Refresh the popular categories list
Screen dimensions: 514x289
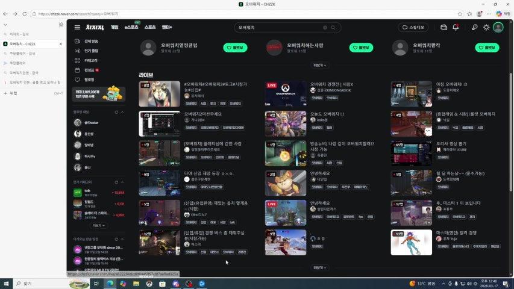pyautogui.click(x=116, y=182)
